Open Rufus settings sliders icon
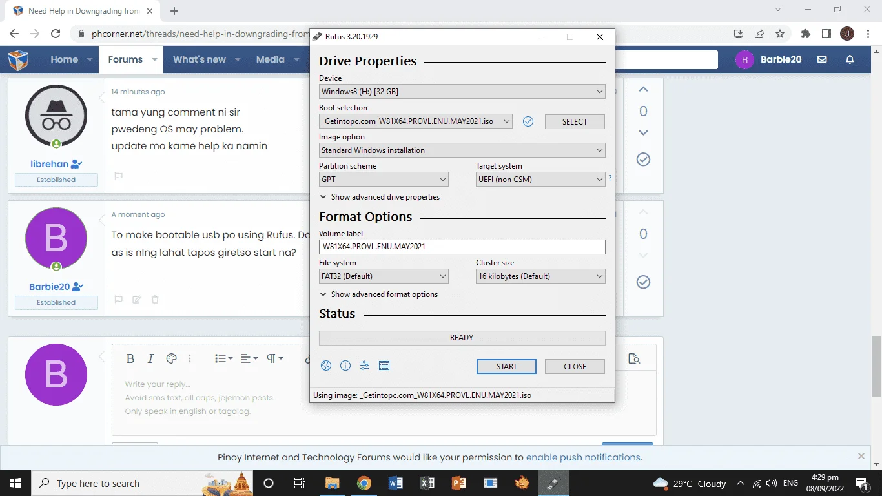882x496 pixels. click(365, 366)
